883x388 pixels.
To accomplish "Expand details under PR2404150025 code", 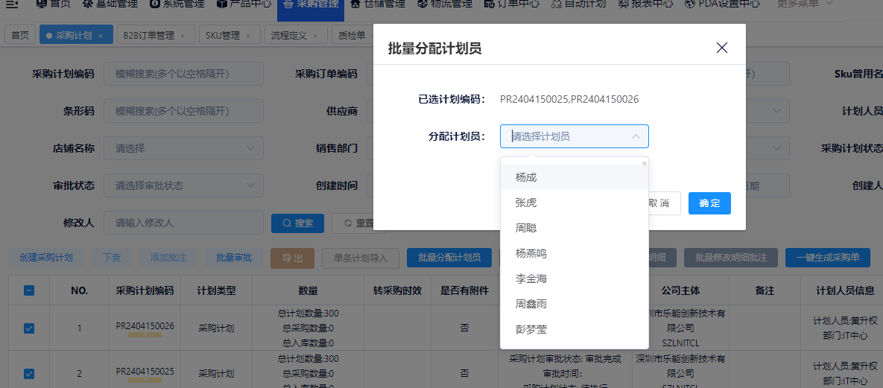I will pos(145,380).
